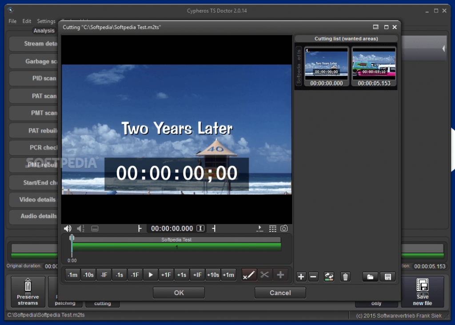The width and height of the screenshot is (455, 325).
Task: Add a cut entry with plus button
Action: (x=301, y=277)
